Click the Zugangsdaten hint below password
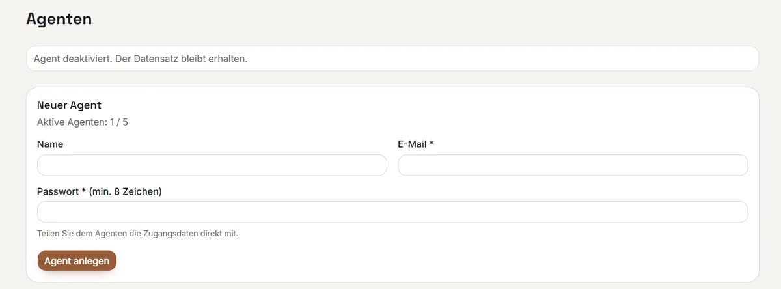 (x=138, y=233)
